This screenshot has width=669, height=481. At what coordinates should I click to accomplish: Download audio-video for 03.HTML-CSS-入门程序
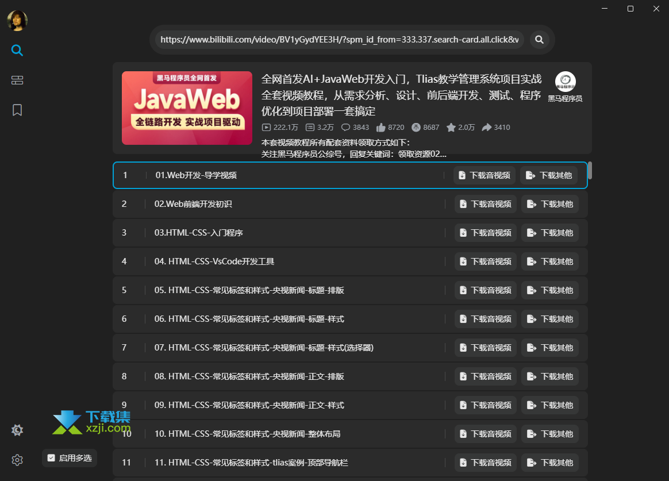[486, 233]
